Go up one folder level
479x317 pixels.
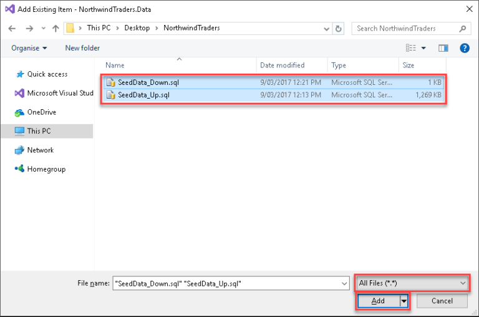tap(56, 28)
